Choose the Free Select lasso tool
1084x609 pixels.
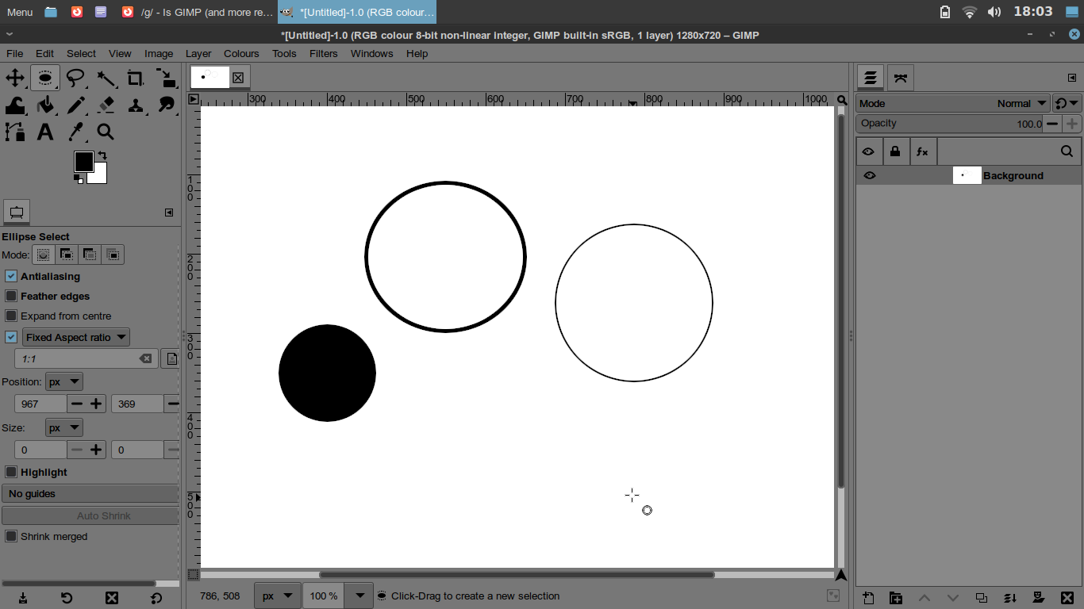coord(75,78)
